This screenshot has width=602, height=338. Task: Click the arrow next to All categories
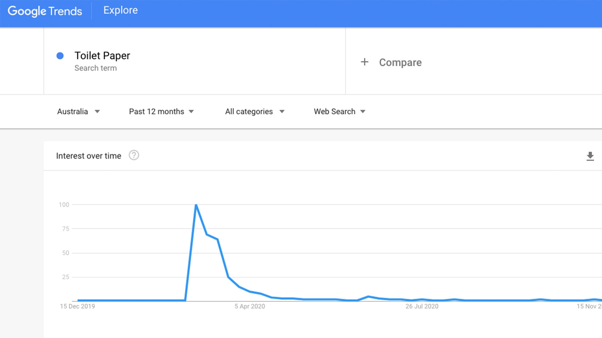click(x=282, y=111)
